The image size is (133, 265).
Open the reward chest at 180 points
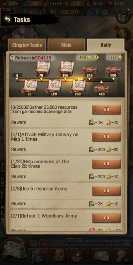(x=66, y=68)
